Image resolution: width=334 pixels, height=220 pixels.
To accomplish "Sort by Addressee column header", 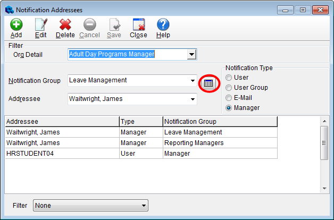I will pyautogui.click(x=62, y=122).
